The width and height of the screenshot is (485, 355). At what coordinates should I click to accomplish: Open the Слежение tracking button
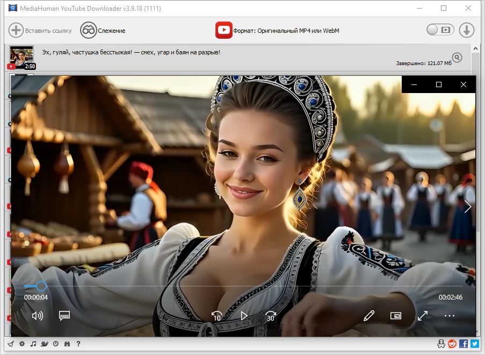pos(103,31)
